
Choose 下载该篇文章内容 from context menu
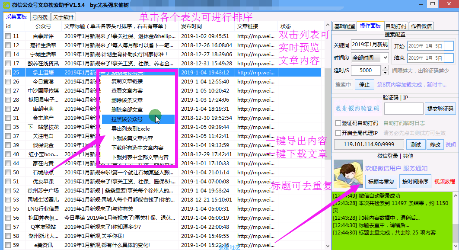point(138,138)
